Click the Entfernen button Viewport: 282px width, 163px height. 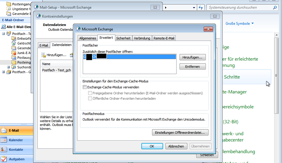pyautogui.click(x=192, y=67)
